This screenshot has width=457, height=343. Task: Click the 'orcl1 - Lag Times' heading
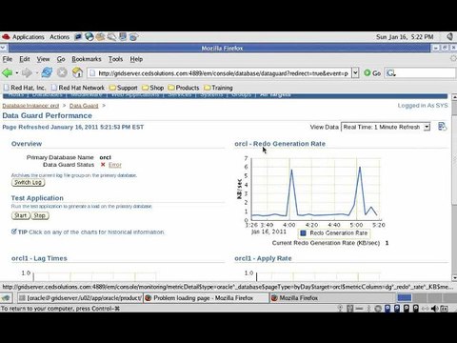pyautogui.click(x=39, y=258)
